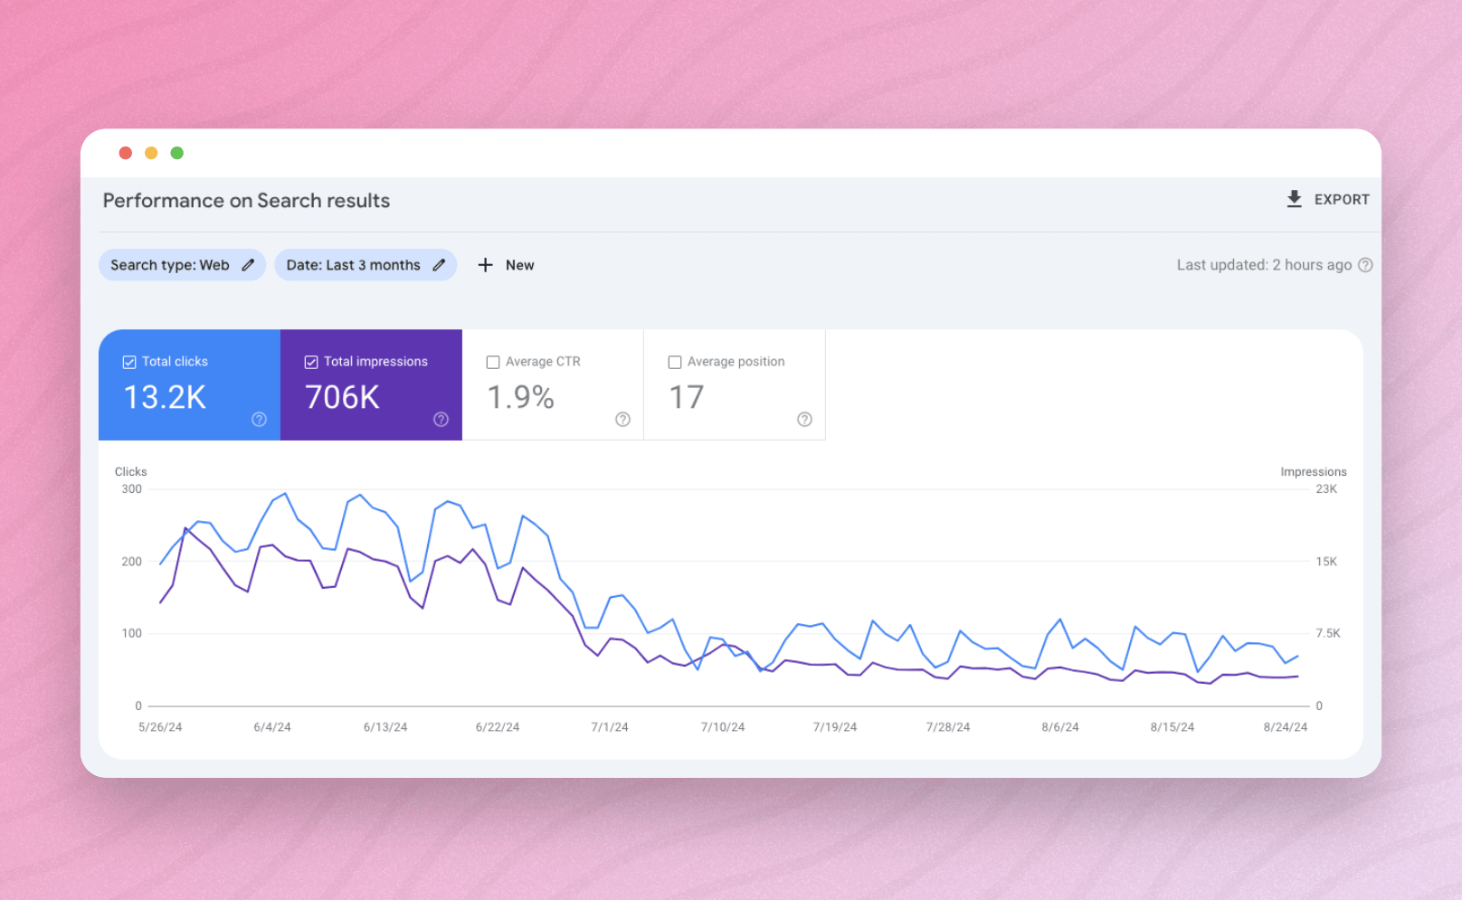
Task: Click pencil icon on Search type filter
Action: (248, 265)
